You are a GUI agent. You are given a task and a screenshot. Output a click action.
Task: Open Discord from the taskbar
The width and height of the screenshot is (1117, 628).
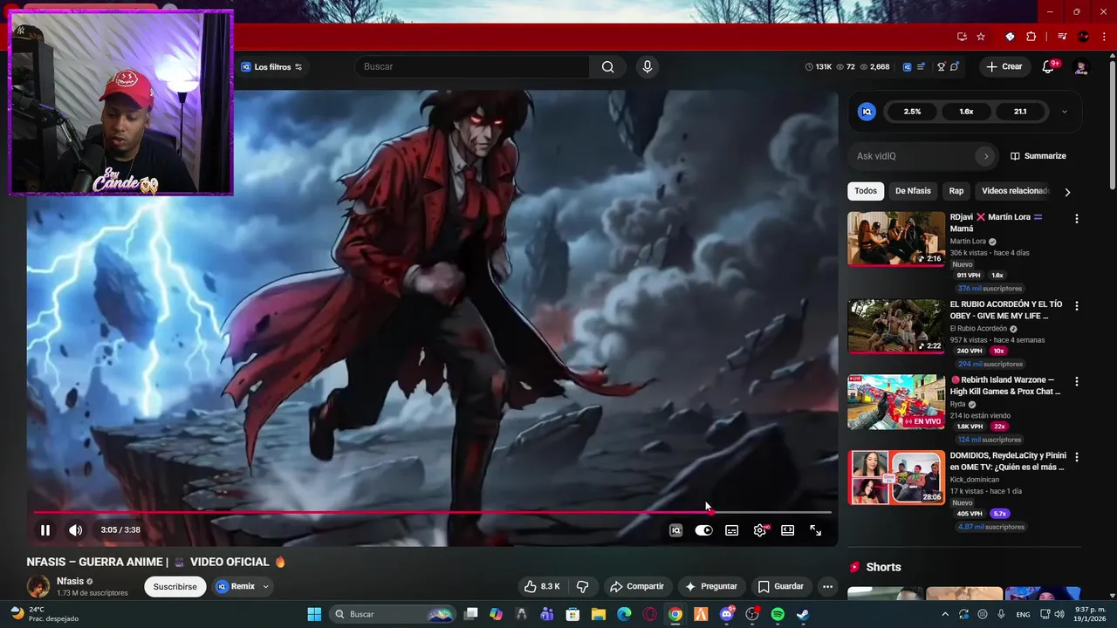727,614
